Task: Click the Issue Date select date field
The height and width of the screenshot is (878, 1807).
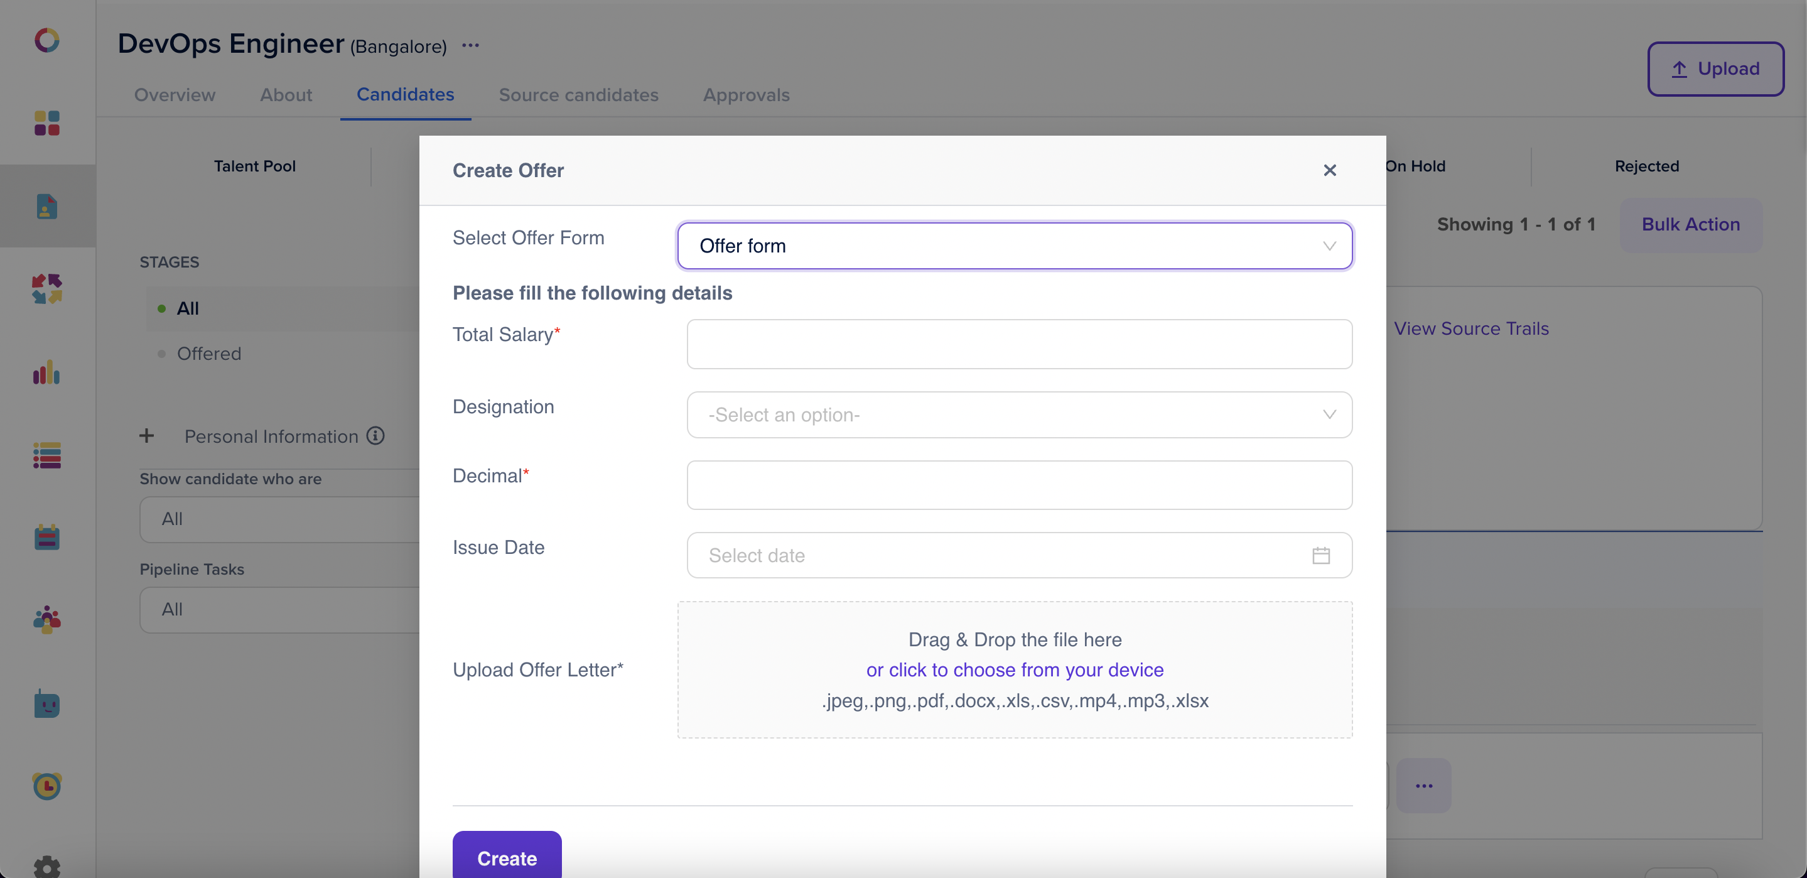Action: click(x=1019, y=556)
